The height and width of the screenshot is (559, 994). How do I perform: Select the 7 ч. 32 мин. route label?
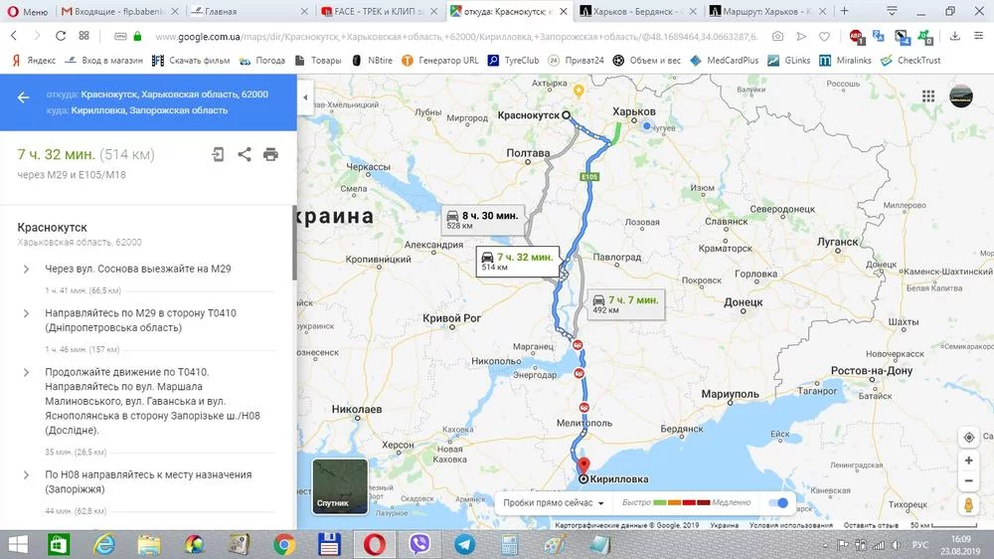tap(518, 261)
